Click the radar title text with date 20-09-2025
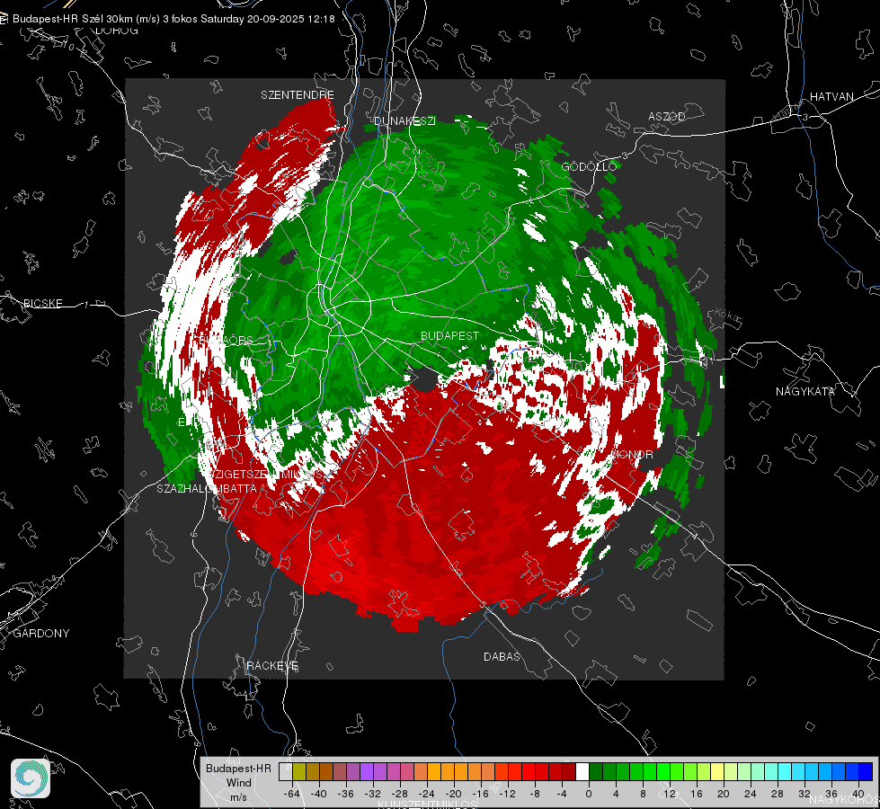Screen dimensions: 880x809 click(173, 19)
